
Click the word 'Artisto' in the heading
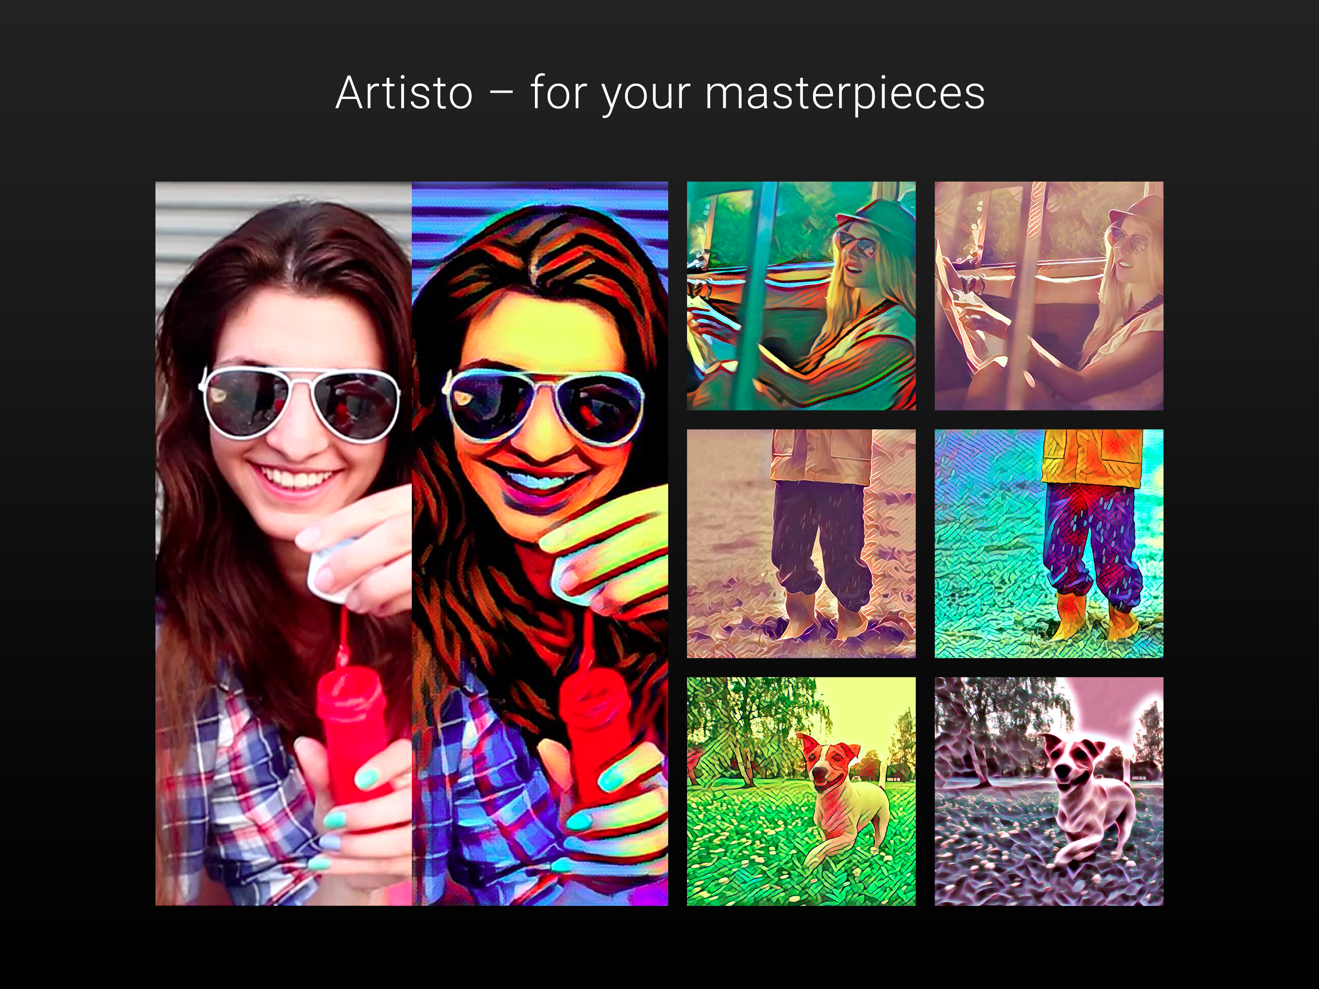[x=404, y=93]
